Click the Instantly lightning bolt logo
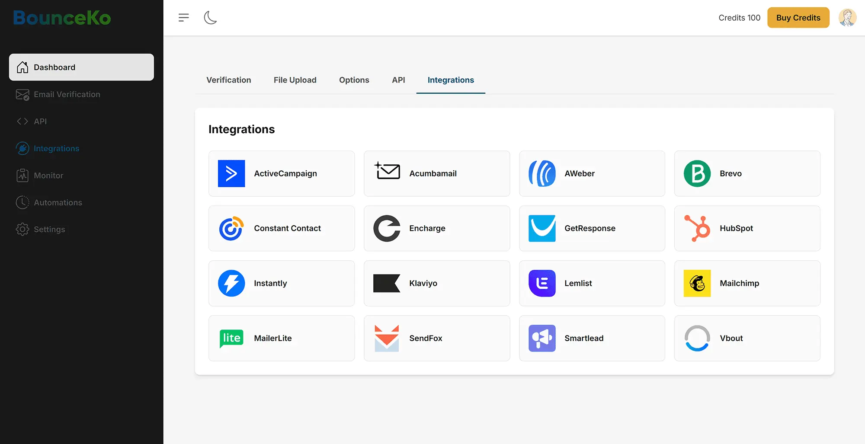Image resolution: width=865 pixels, height=444 pixels. point(231,283)
